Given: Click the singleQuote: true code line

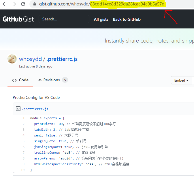Looking at the screenshot, I should pyautogui.click(x=60, y=141).
